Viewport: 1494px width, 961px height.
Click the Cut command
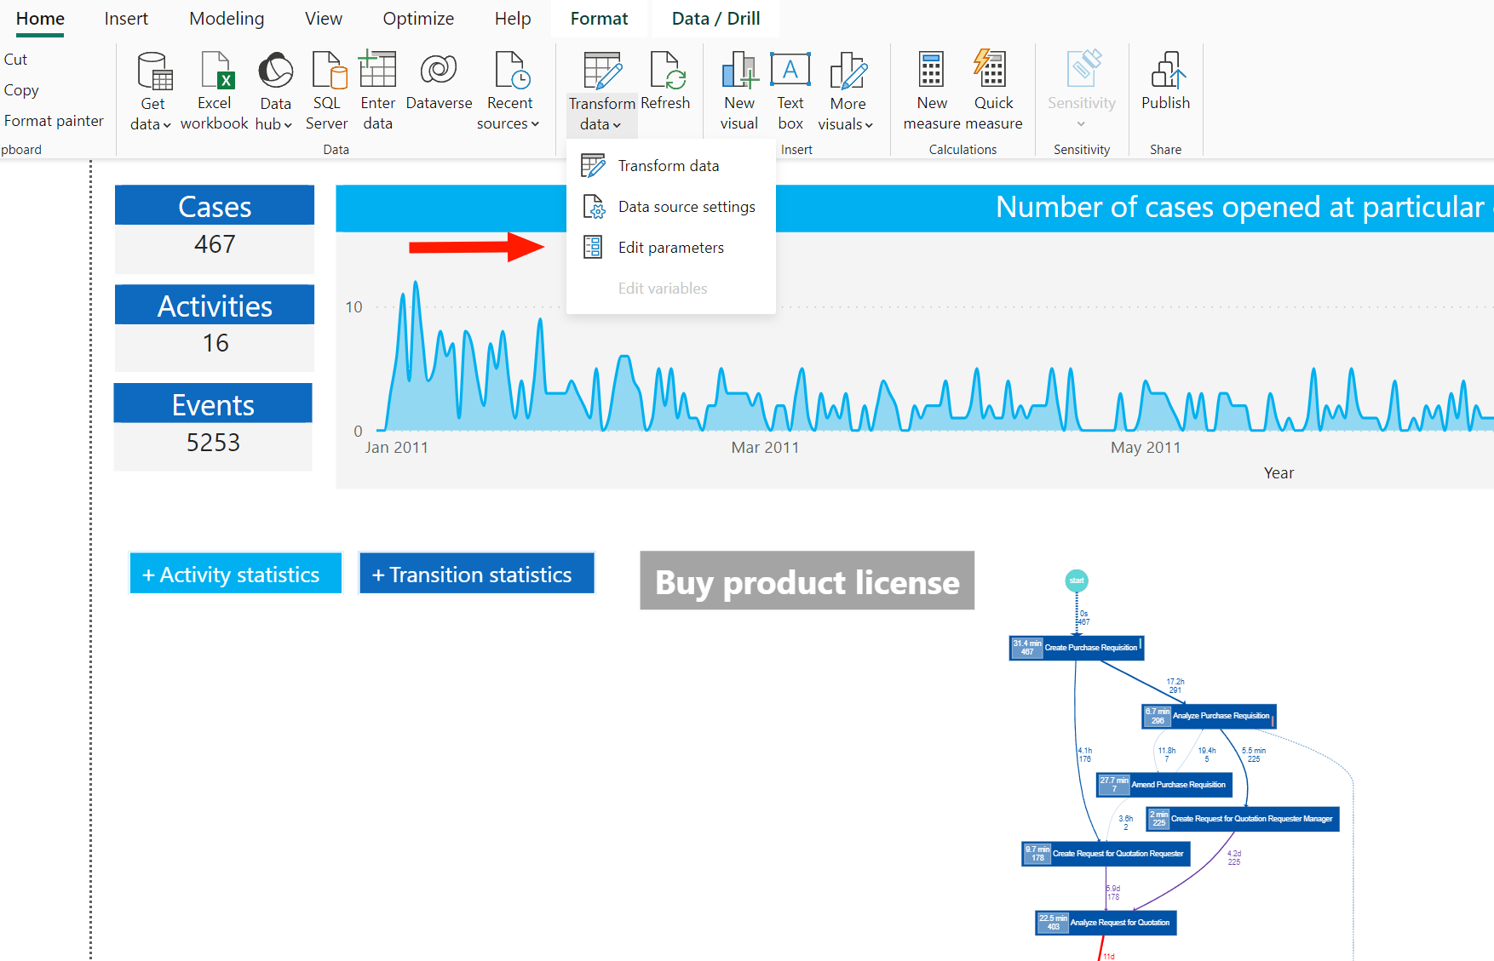(15, 60)
